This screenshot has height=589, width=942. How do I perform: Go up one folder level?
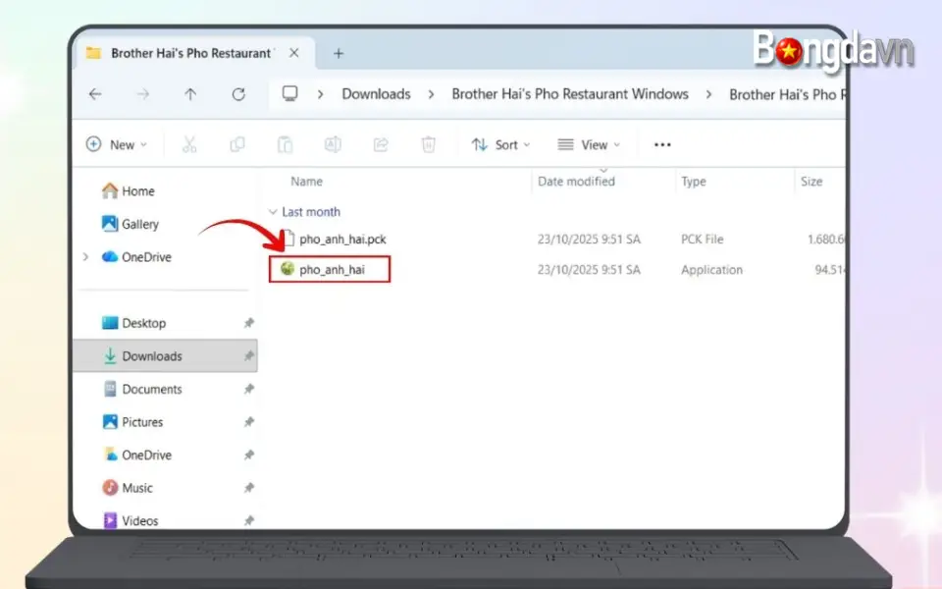190,94
